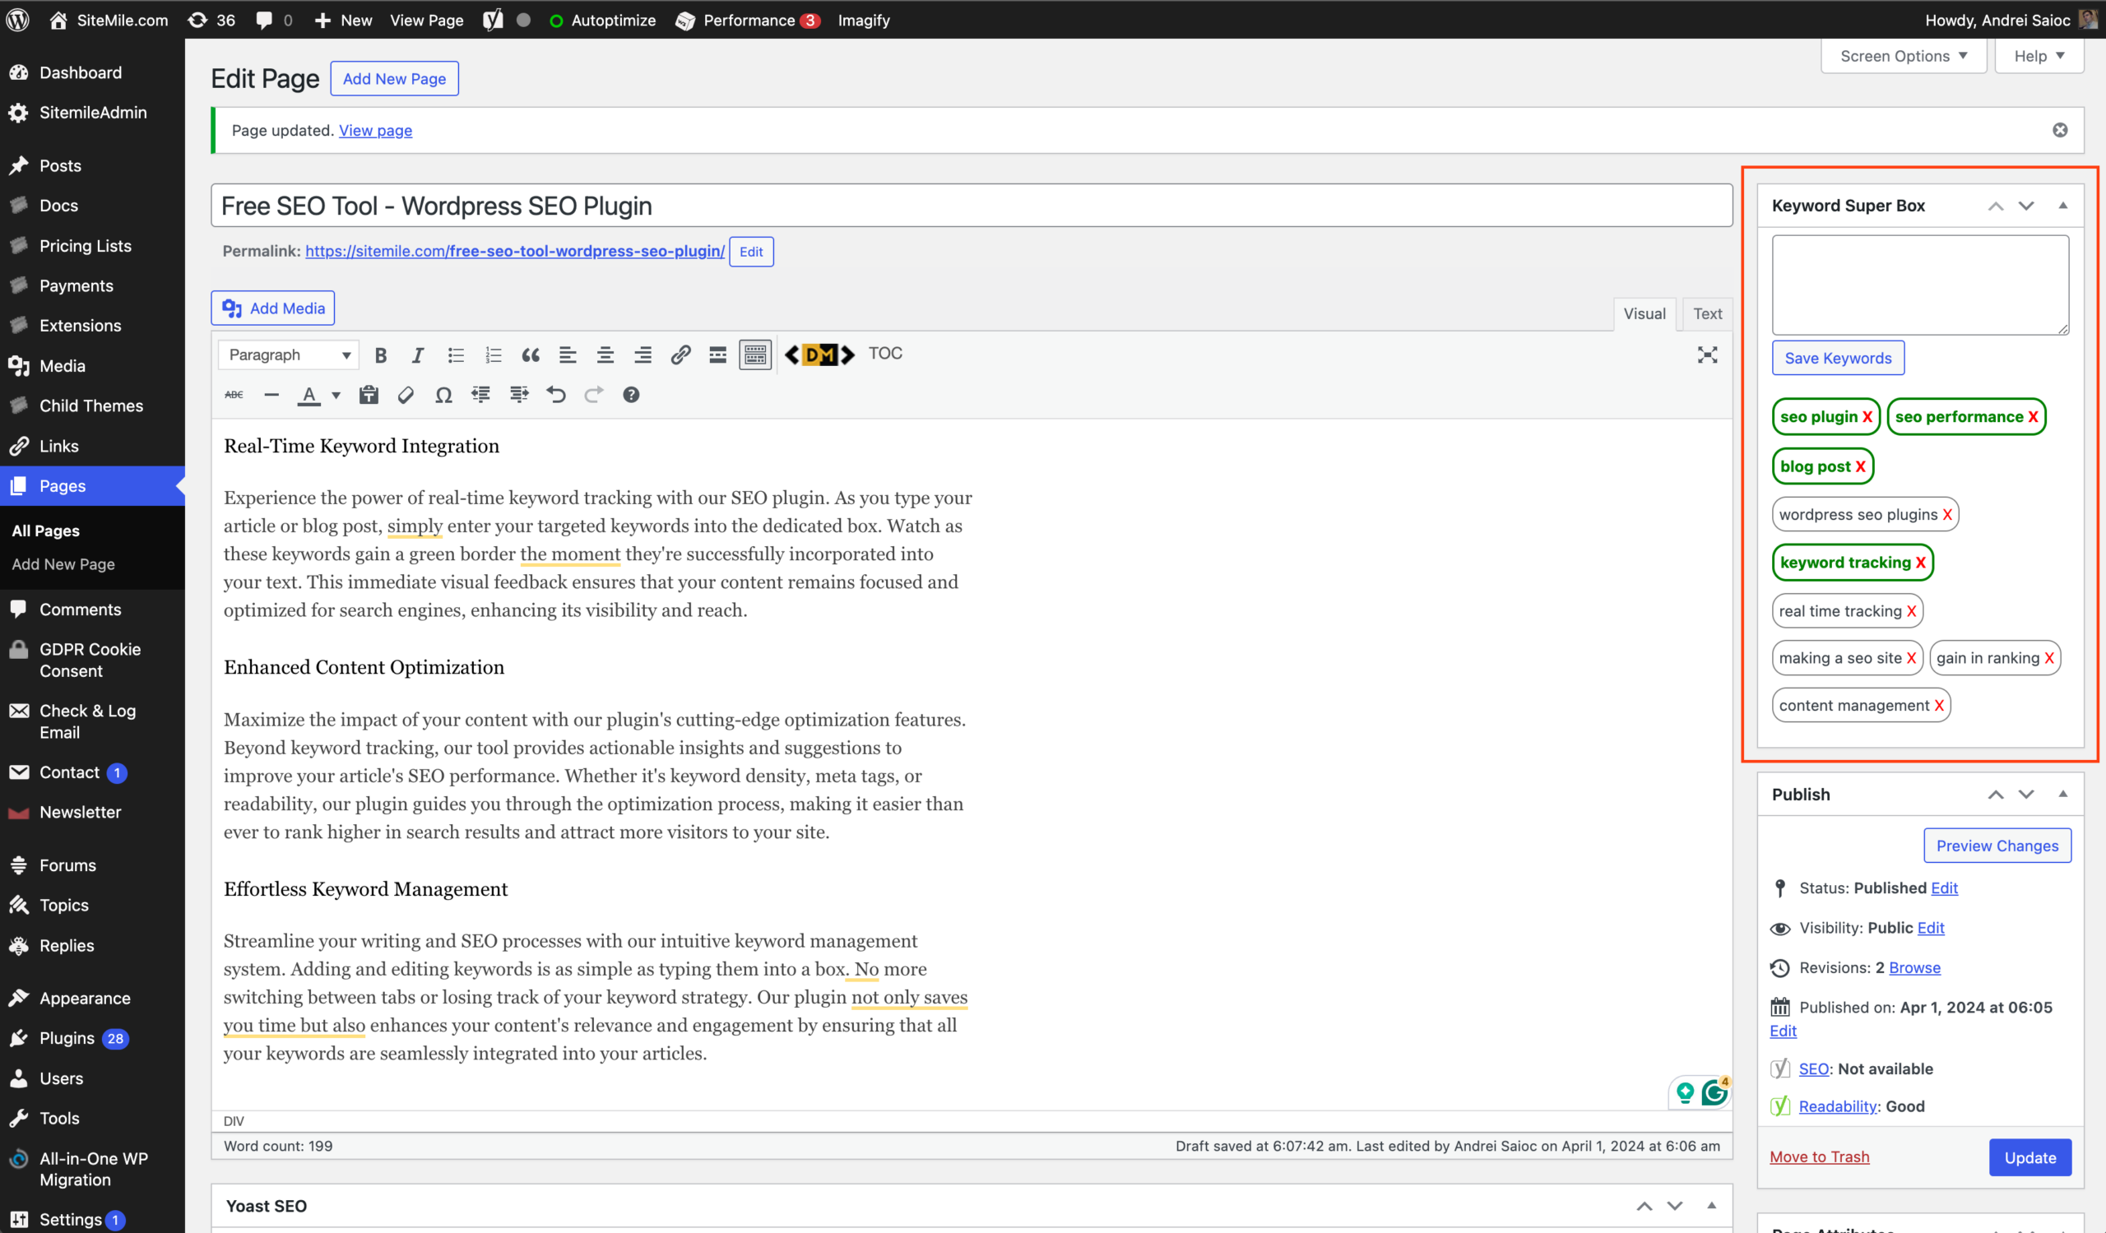Switch to the Text editor tab
The height and width of the screenshot is (1233, 2106).
[x=1707, y=313]
